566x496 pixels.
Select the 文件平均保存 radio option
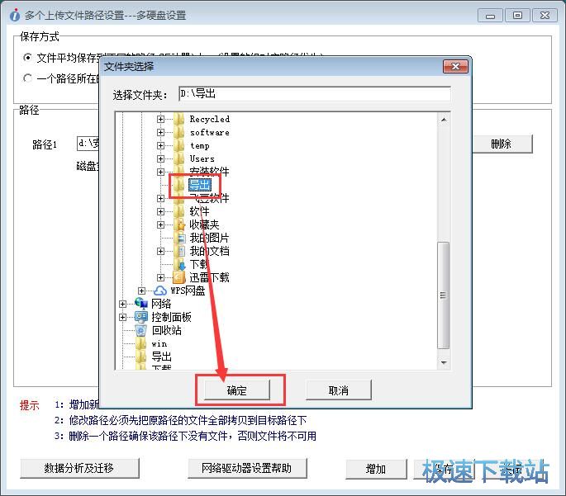27,57
